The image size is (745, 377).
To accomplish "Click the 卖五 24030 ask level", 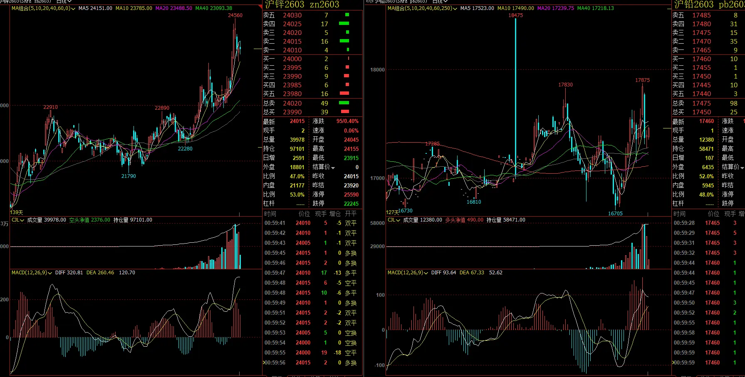I will pyautogui.click(x=306, y=15).
